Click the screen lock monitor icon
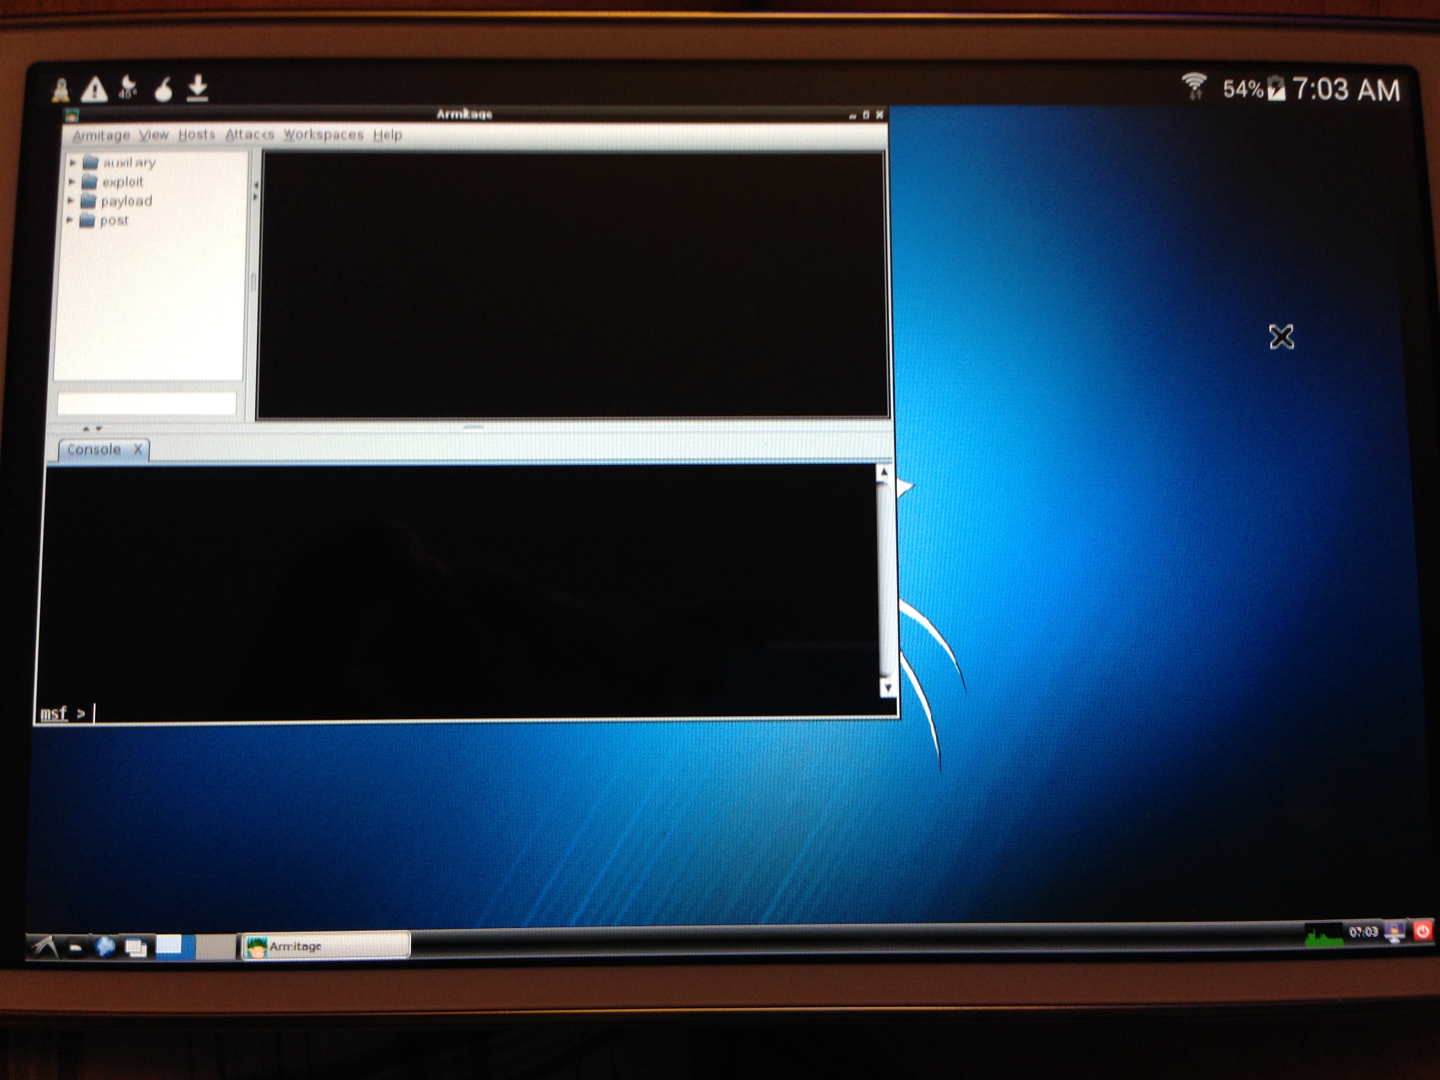The width and height of the screenshot is (1440, 1080). coord(1395,932)
